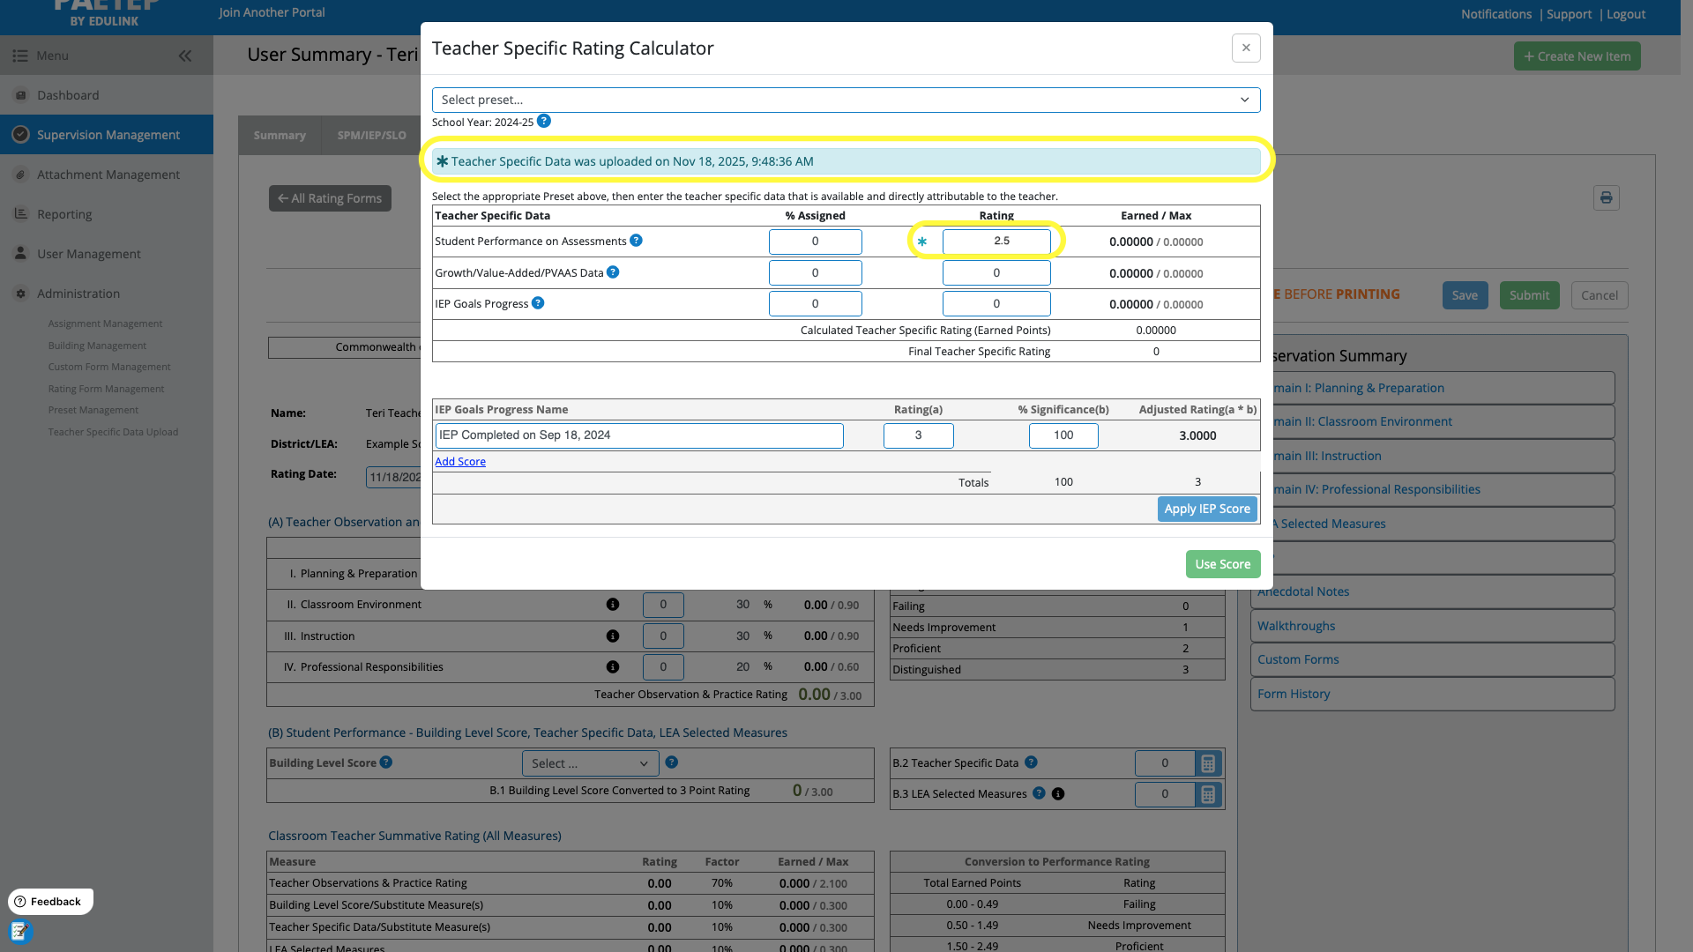Viewport: 1693px width, 952px height.
Task: Open info icon for B.3 LEA Selected Measures
Action: pos(1058,794)
